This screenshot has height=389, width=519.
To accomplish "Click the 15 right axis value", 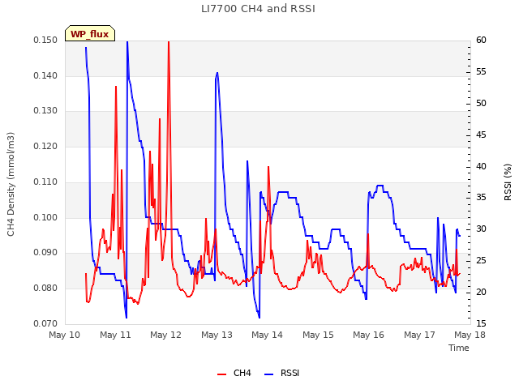I will point(481,323).
